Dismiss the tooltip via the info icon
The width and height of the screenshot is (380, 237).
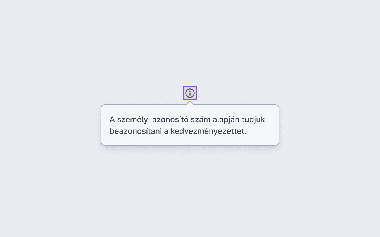tap(190, 93)
